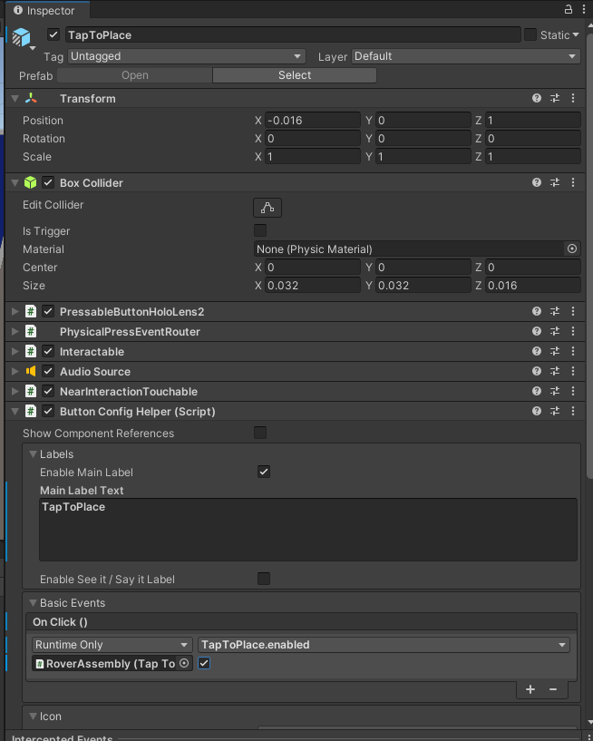
Task: Remove the selected On Click event entry
Action: coord(553,689)
